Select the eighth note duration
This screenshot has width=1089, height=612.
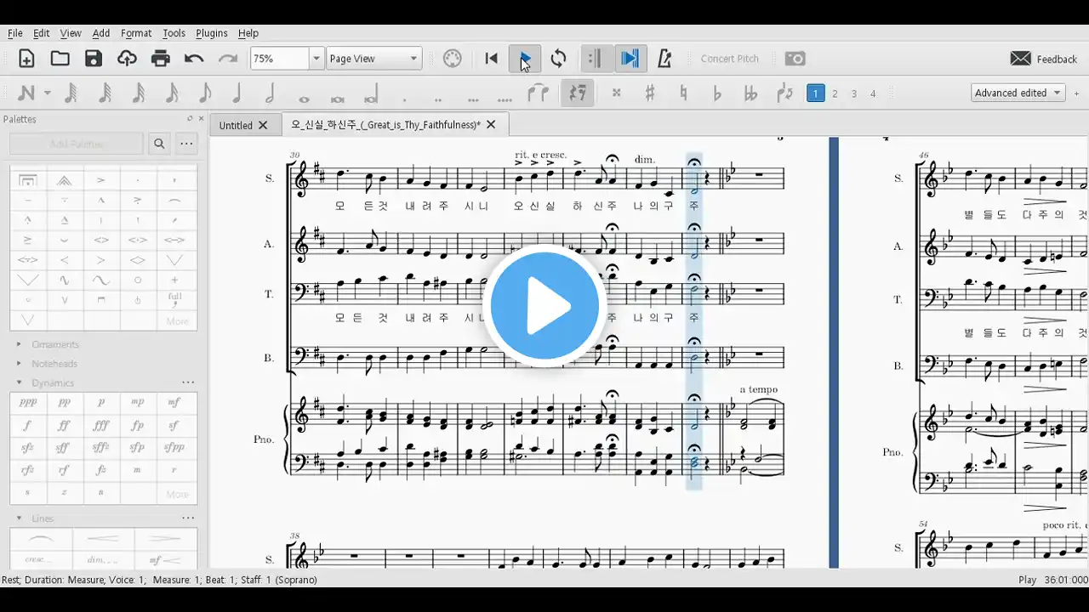(x=204, y=93)
